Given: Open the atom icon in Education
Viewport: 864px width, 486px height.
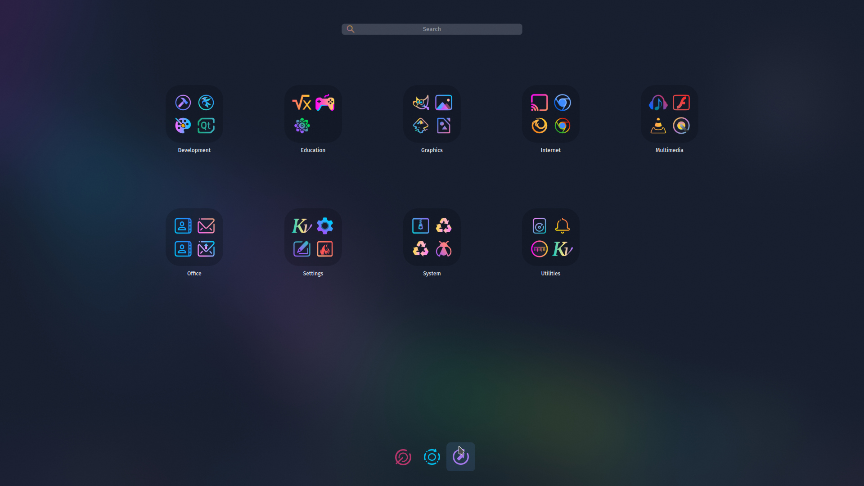Looking at the screenshot, I should 302,126.
